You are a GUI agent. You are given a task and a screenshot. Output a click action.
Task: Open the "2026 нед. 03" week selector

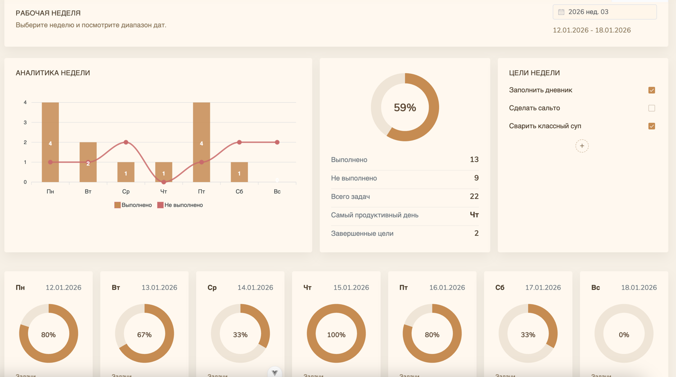click(x=604, y=12)
